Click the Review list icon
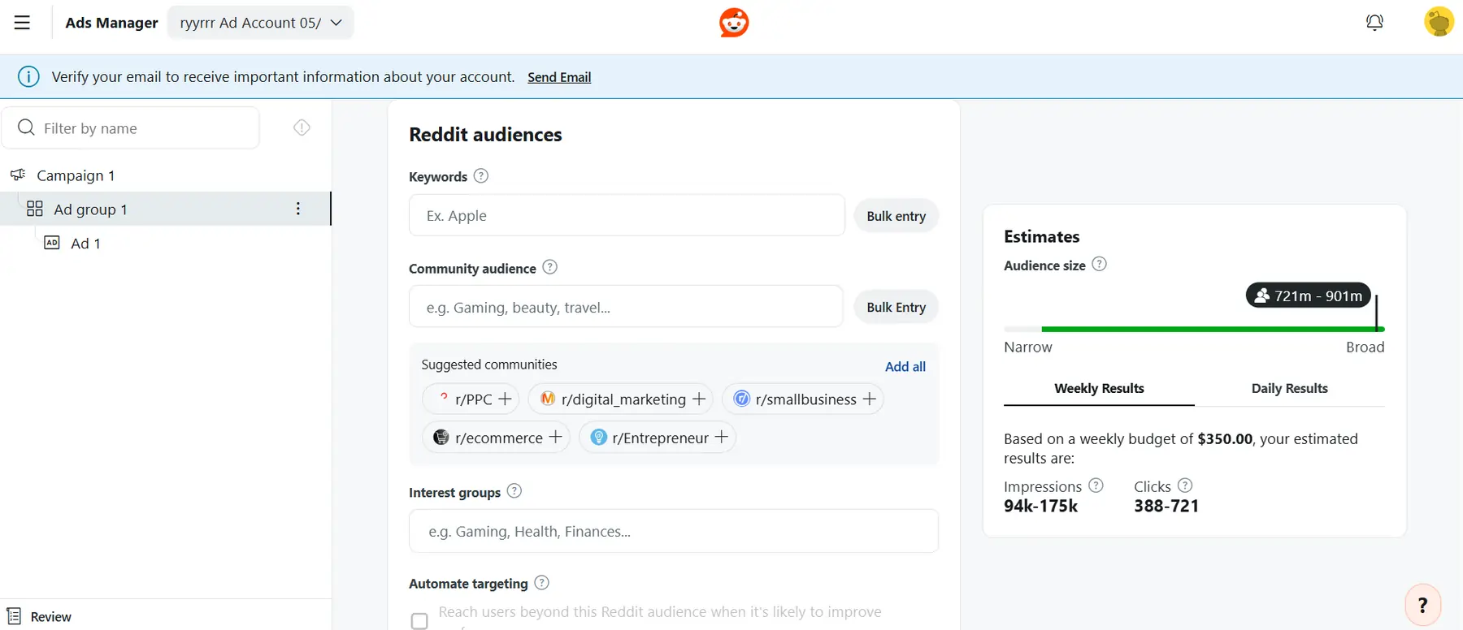Image resolution: width=1463 pixels, height=630 pixels. pos(14,616)
